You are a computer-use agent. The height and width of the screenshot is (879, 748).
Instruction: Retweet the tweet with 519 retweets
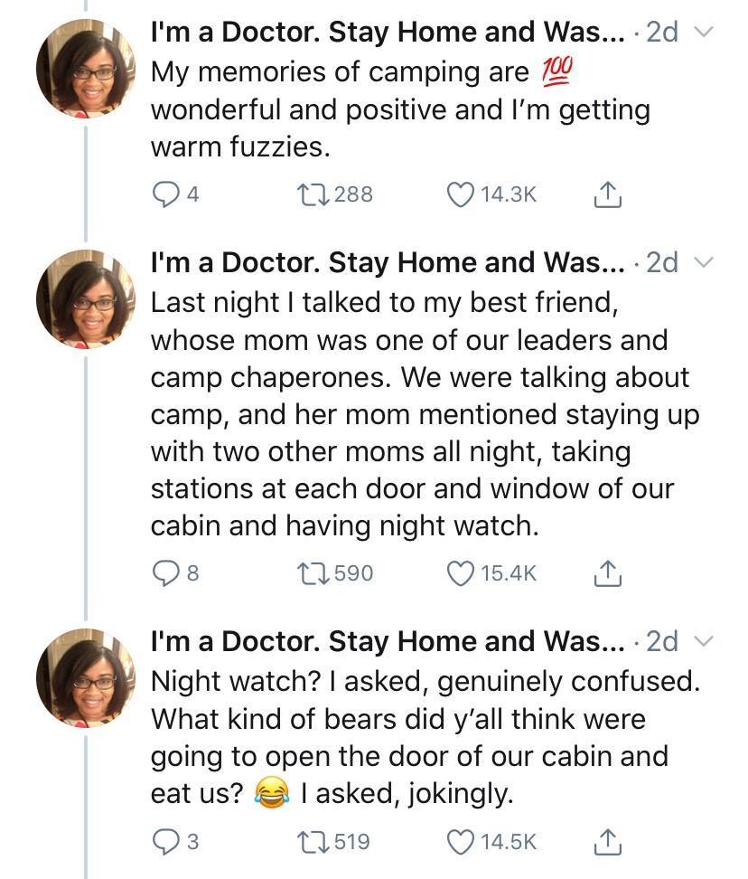click(304, 841)
